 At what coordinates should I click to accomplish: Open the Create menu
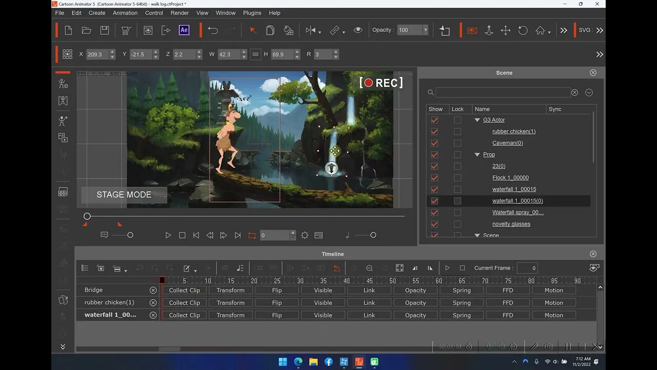coord(97,13)
